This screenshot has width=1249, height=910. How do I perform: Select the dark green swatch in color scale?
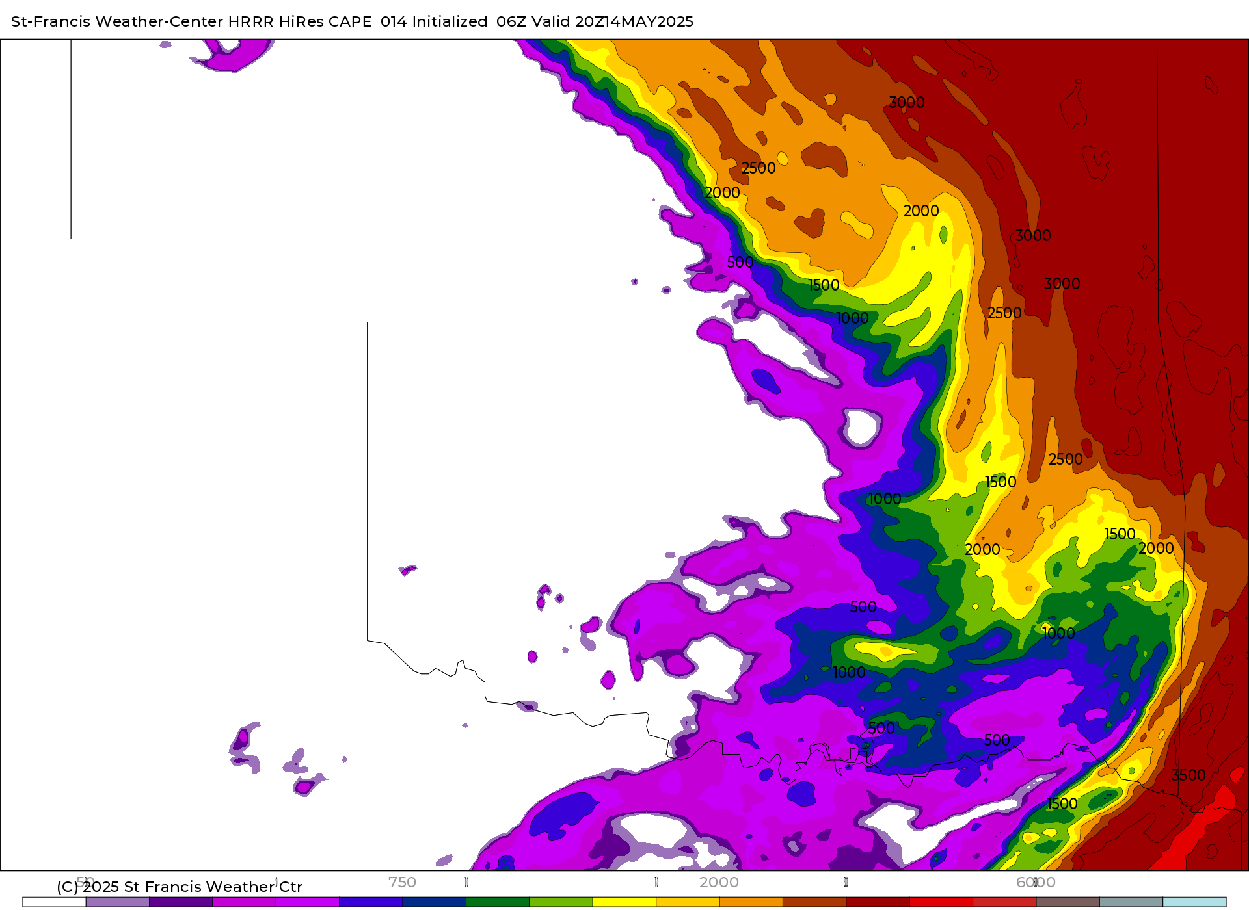[498, 902]
